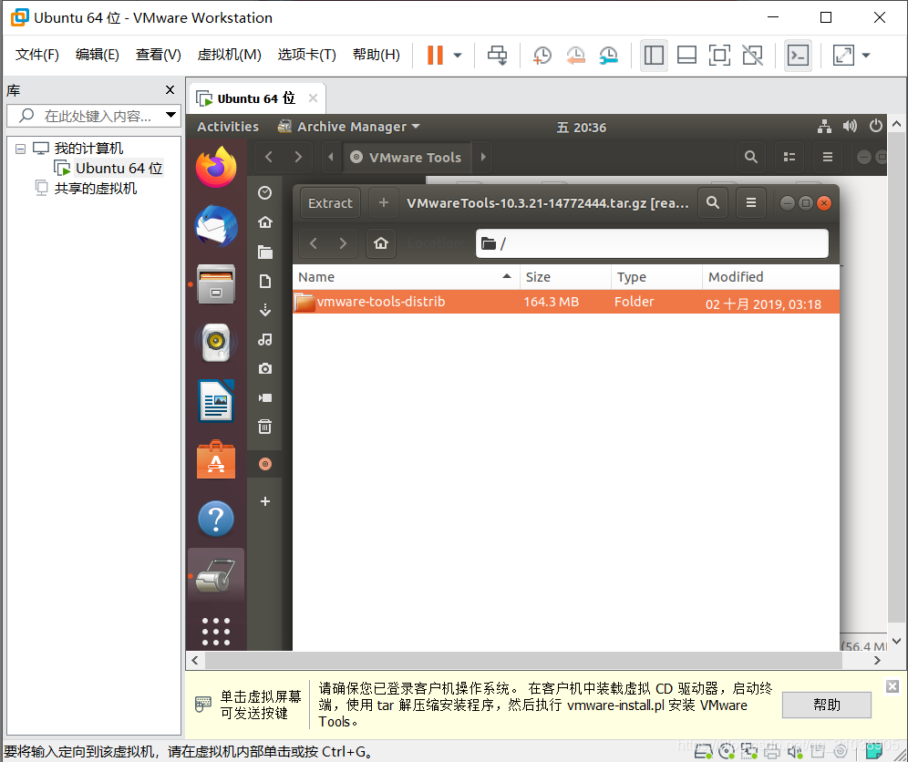This screenshot has width=908, height=762.
Task: Sort by Size column header
Action: coord(566,277)
